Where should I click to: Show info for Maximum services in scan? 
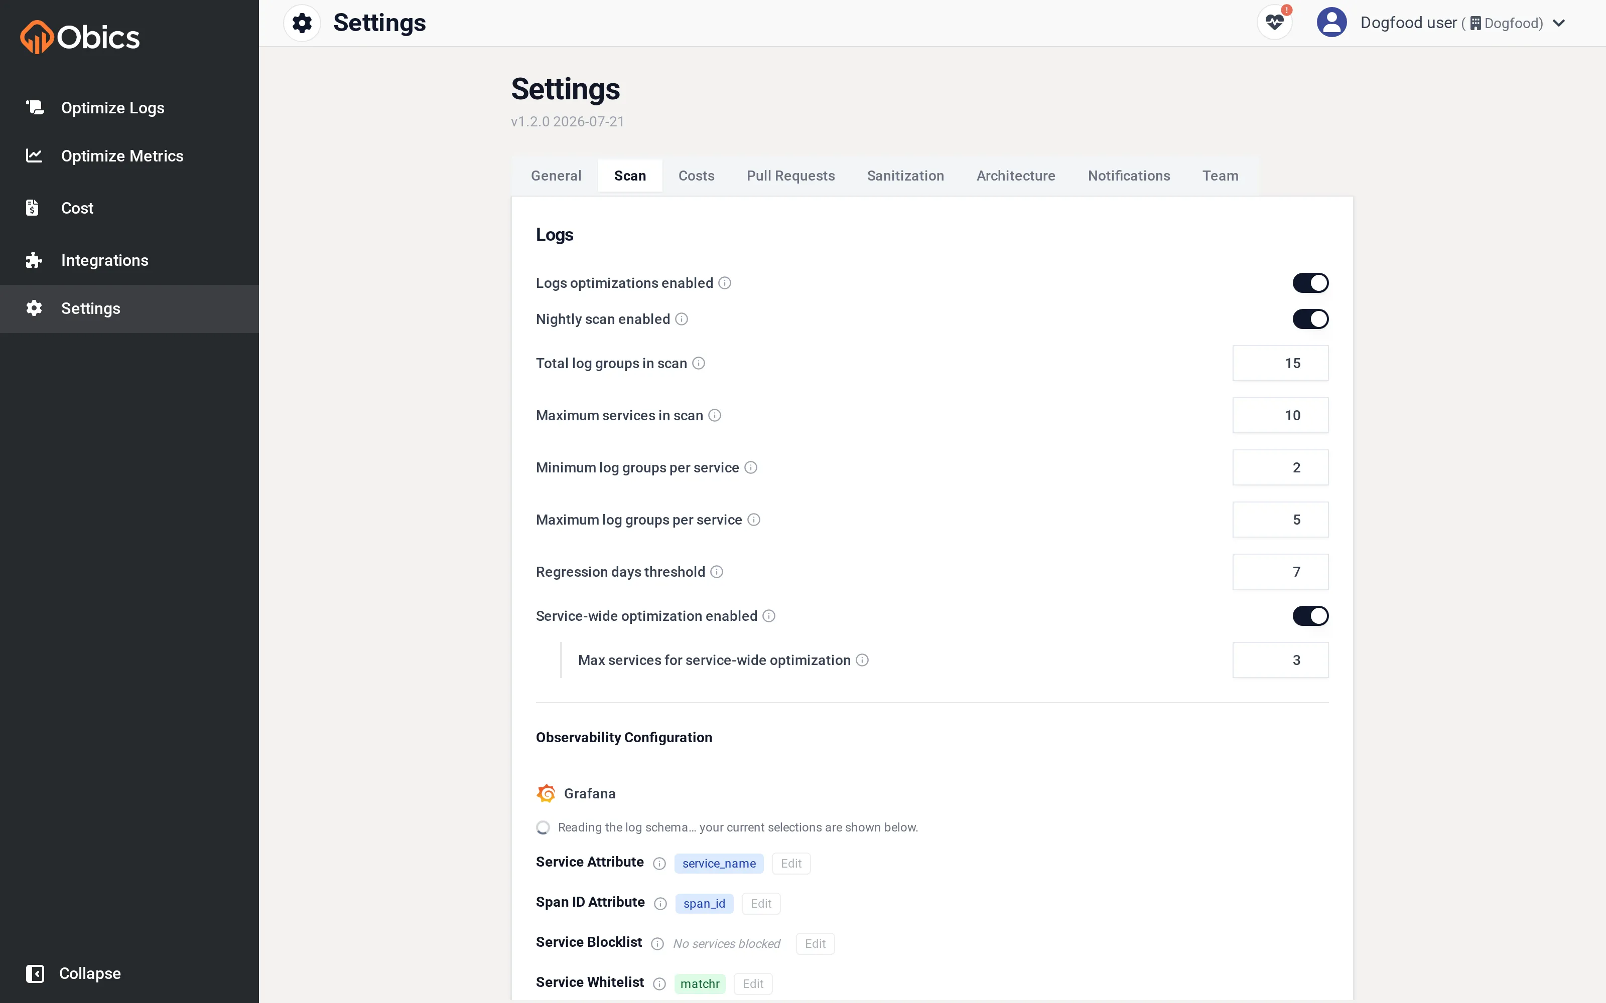coord(715,415)
